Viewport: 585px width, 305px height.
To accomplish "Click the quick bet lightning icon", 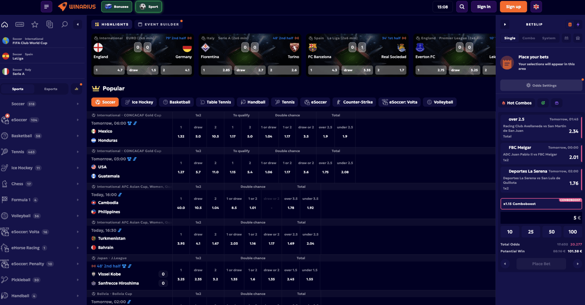I will point(578,25).
